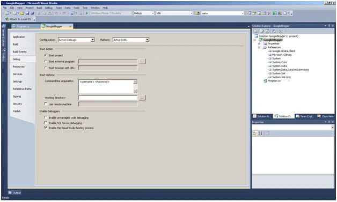Click the Property Pages icon in Properties panel
The height and width of the screenshot is (202, 337).
[x=267, y=133]
